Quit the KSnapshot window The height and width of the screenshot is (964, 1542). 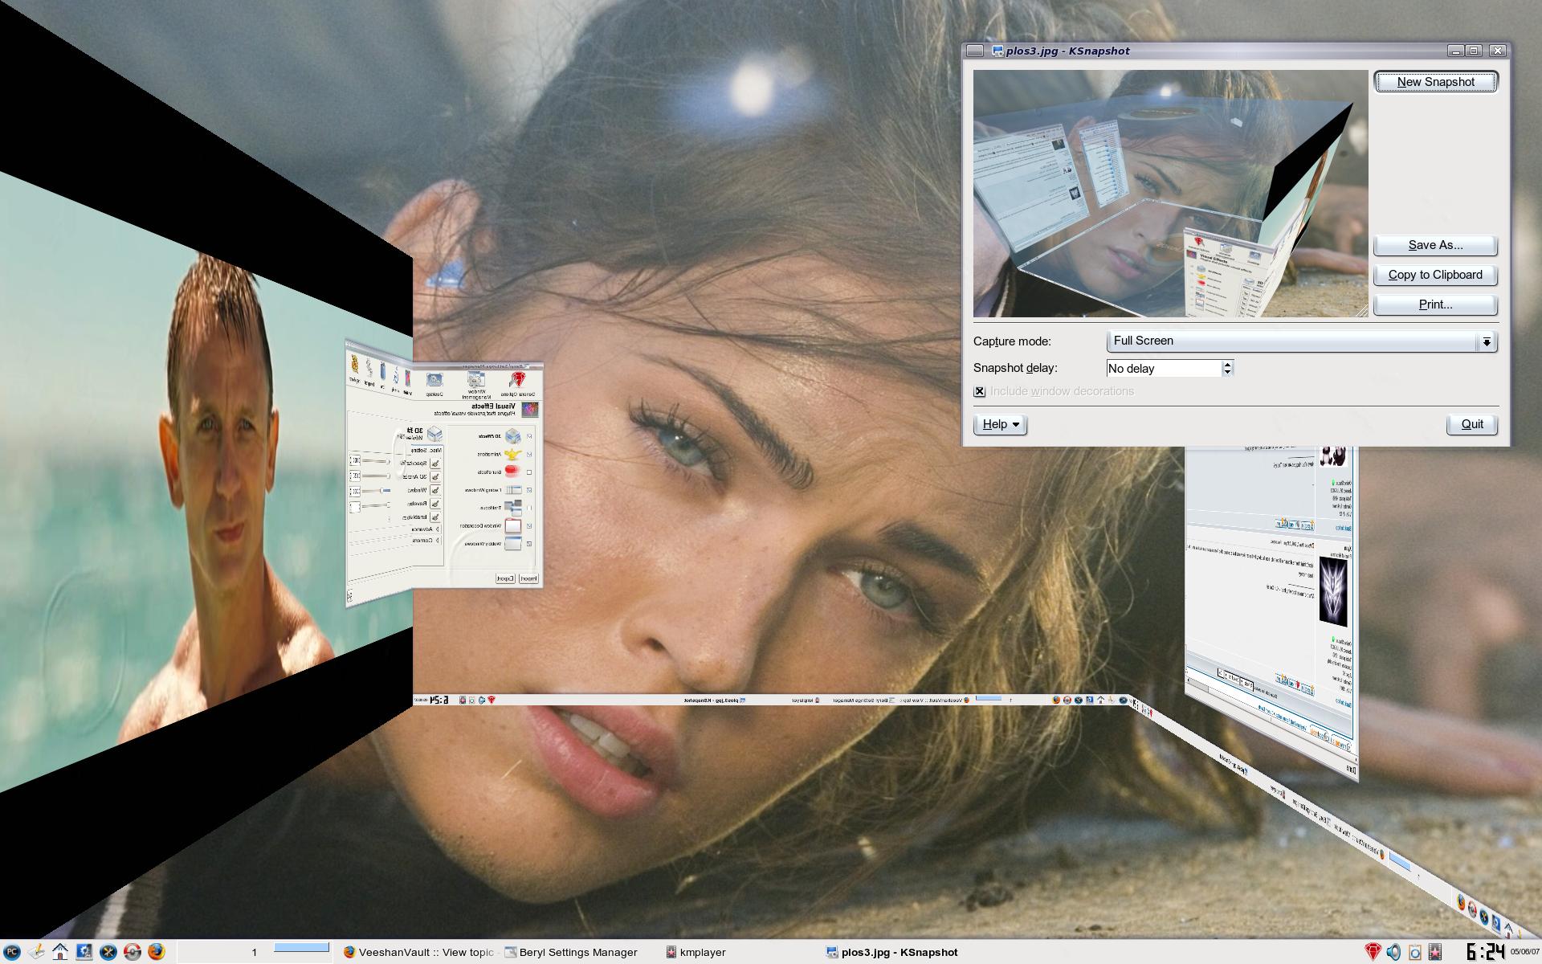[1472, 424]
